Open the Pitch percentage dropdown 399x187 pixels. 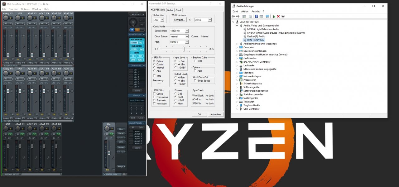click(x=187, y=42)
